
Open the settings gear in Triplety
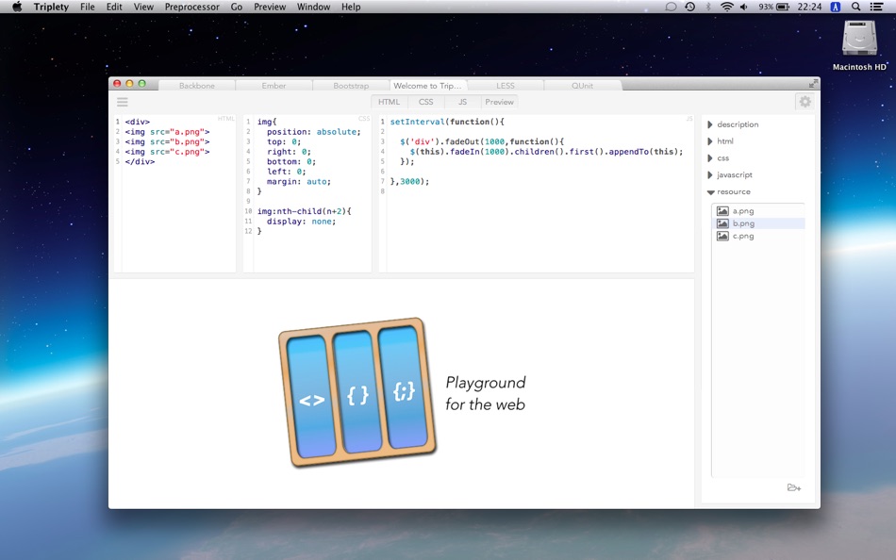[x=805, y=102]
